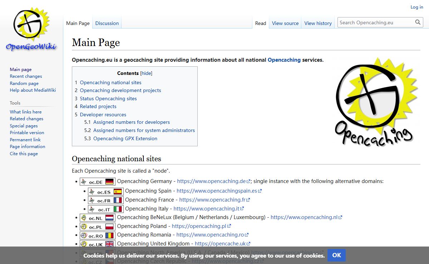429x264 pixels.
Task: Click the oc.DE Germany flag badge
Action: (x=98, y=182)
